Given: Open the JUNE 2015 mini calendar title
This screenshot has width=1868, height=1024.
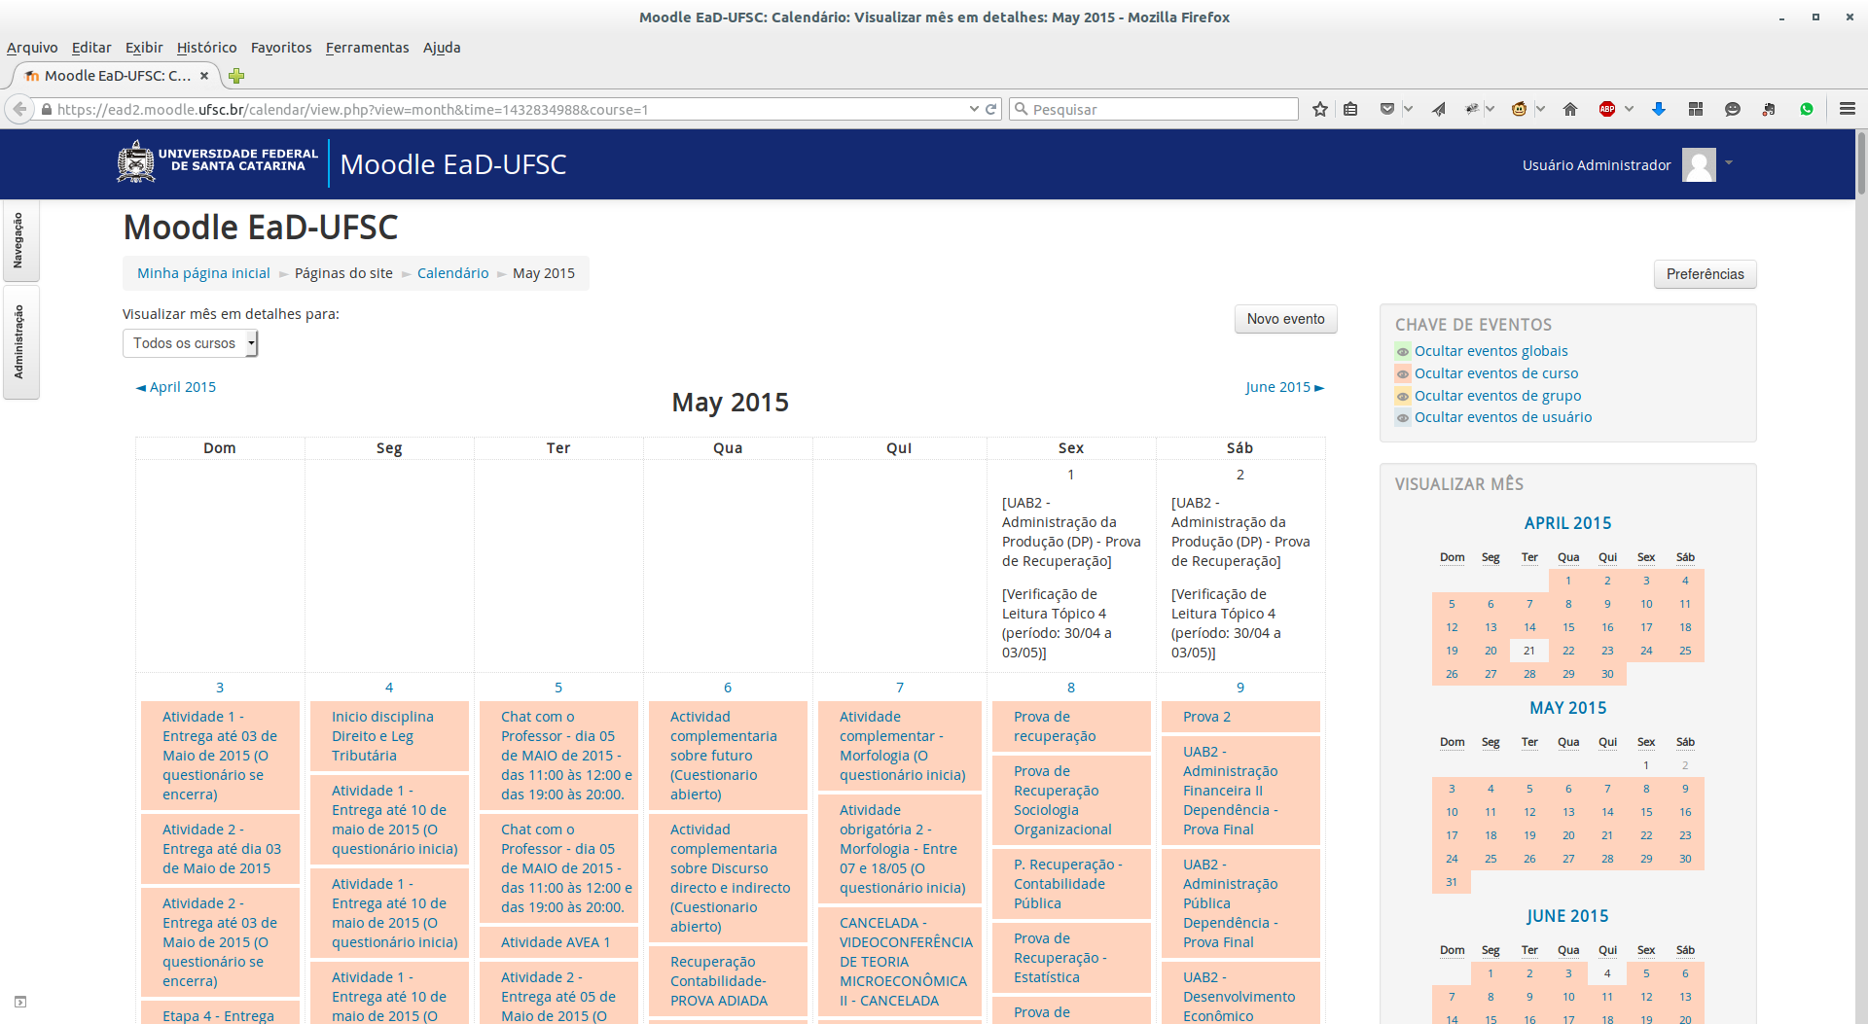Looking at the screenshot, I should pos(1567,916).
